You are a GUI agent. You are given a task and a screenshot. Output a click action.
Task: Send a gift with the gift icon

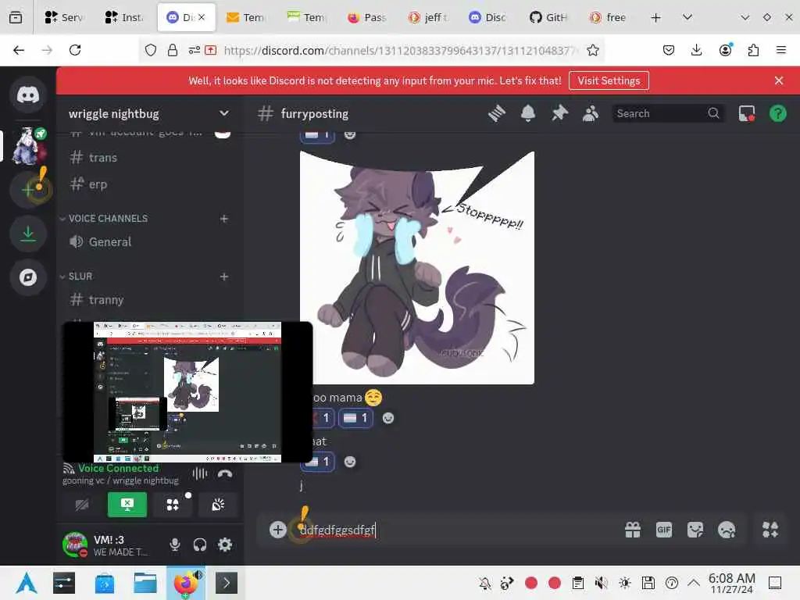pos(633,530)
